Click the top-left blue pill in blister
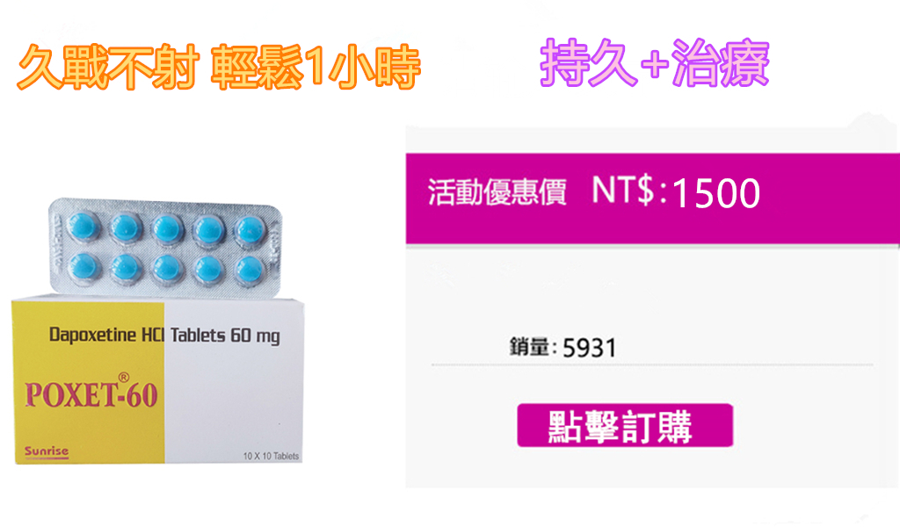This screenshot has height=527, width=900. pos(84,226)
